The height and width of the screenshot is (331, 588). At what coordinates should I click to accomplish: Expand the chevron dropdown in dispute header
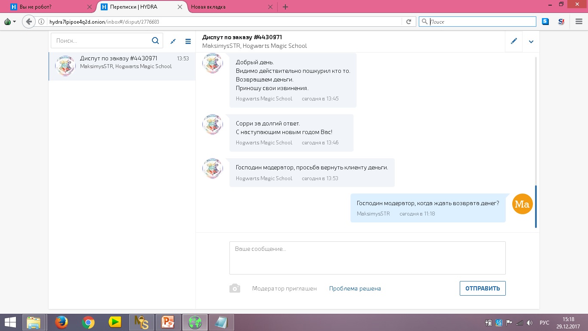[531, 42]
